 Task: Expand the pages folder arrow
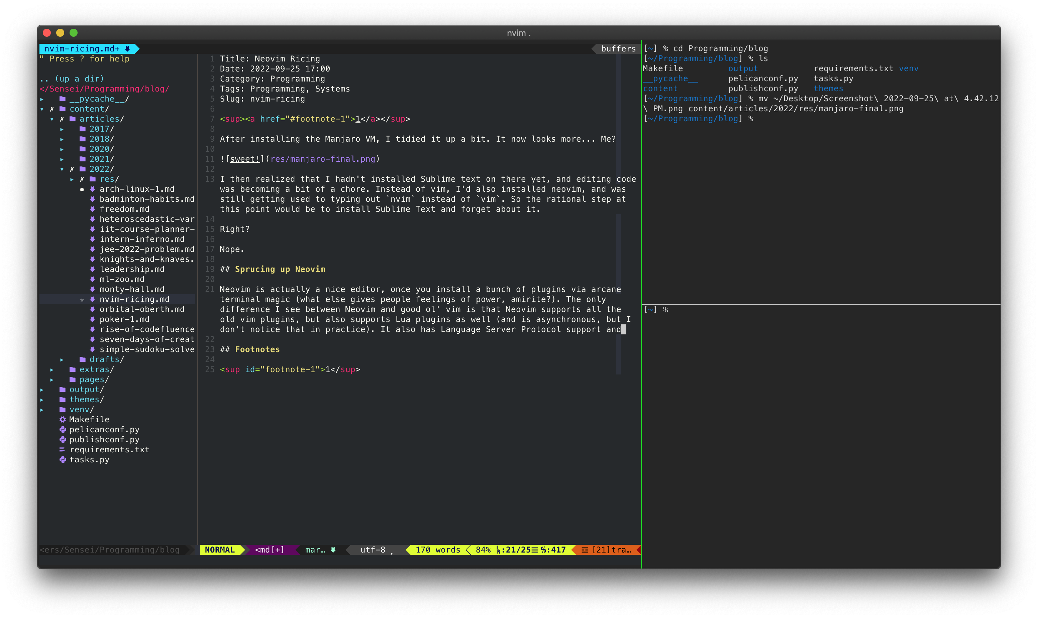point(52,379)
